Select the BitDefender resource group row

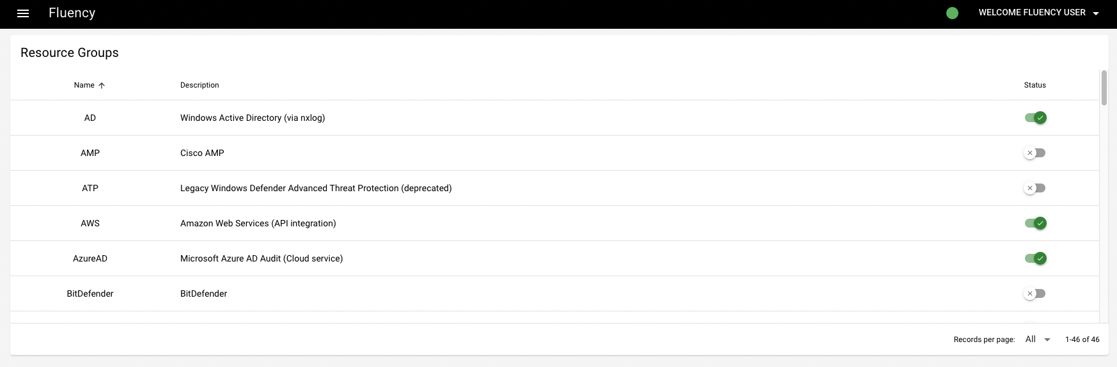coord(90,293)
